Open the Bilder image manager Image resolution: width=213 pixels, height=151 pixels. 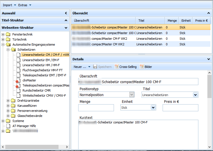coord(142,67)
